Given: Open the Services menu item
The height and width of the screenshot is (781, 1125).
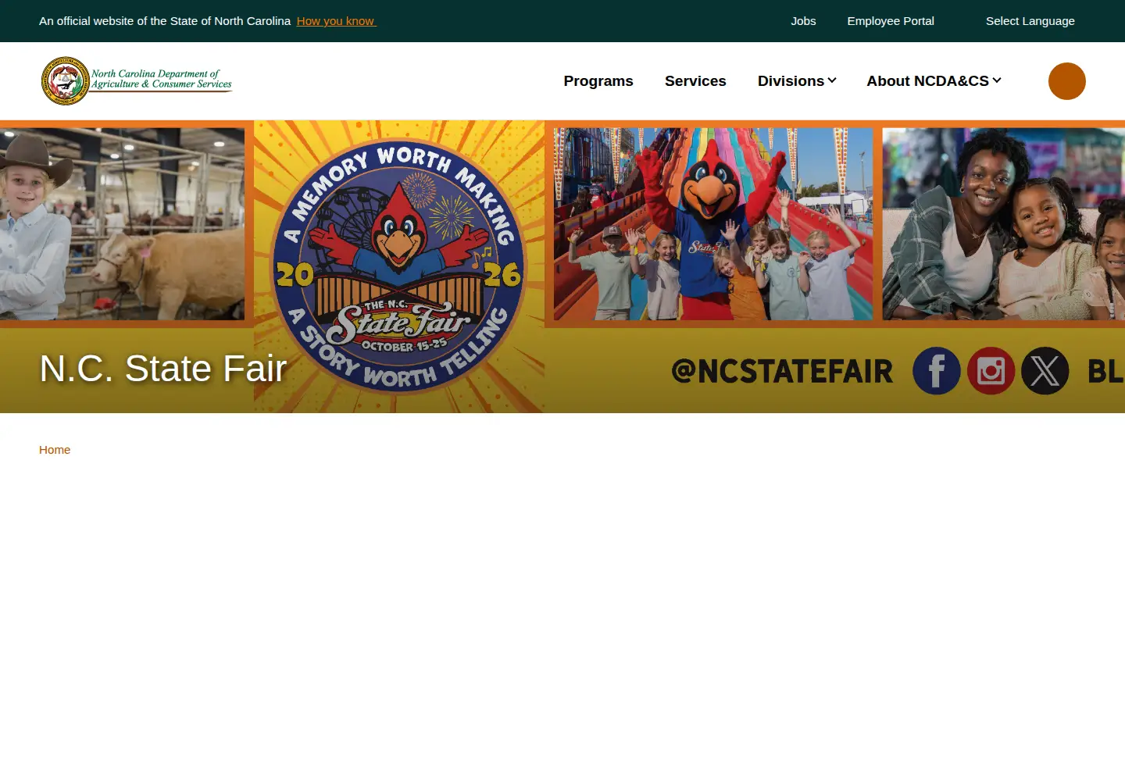Looking at the screenshot, I should 695,81.
